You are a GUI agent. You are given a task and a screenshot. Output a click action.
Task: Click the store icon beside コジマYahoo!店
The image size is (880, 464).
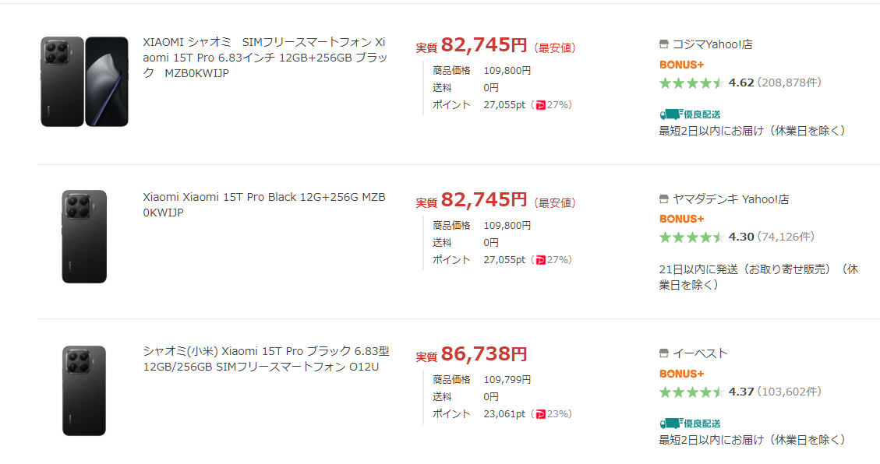664,44
